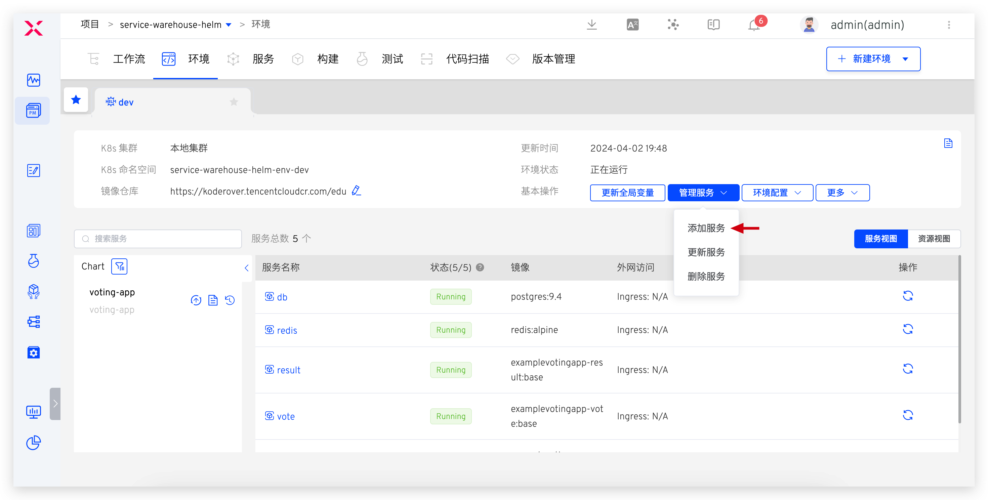The height and width of the screenshot is (500, 988).
Task: Choose 添加服务 from the menu
Action: coord(706,228)
